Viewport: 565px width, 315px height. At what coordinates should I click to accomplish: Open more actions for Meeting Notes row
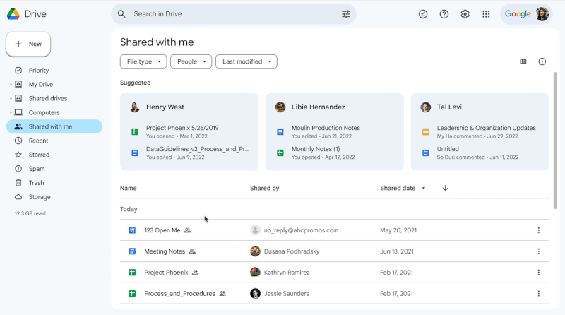(538, 251)
